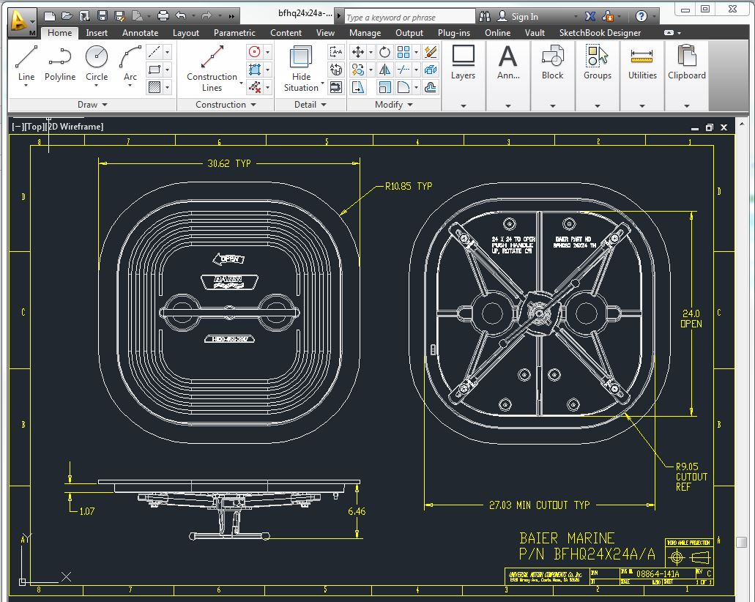Restore the drawing viewport window
755x602 pixels.
(709, 127)
